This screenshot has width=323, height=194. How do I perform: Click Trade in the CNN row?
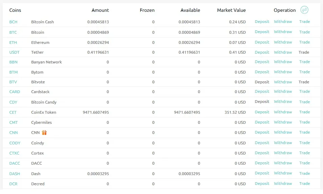click(x=304, y=132)
